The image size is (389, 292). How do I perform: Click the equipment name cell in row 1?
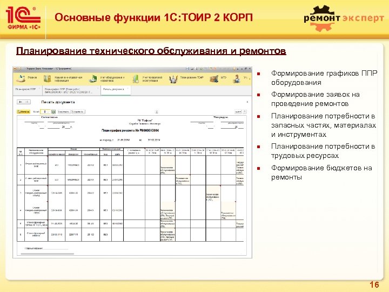coord(36,165)
